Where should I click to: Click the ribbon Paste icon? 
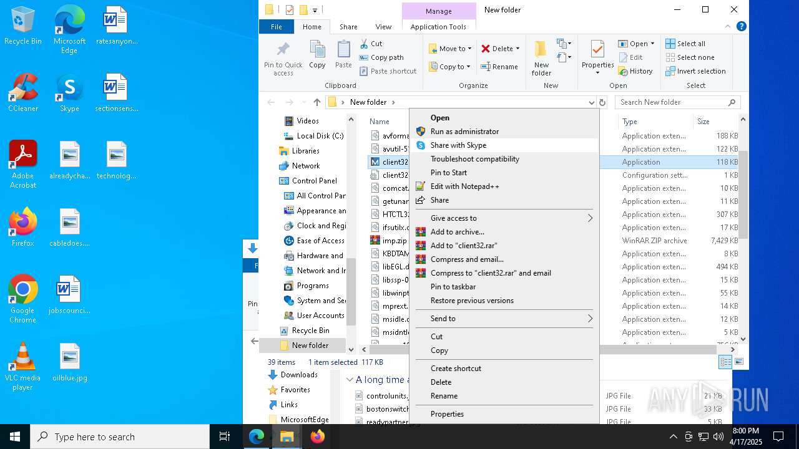[x=343, y=54]
